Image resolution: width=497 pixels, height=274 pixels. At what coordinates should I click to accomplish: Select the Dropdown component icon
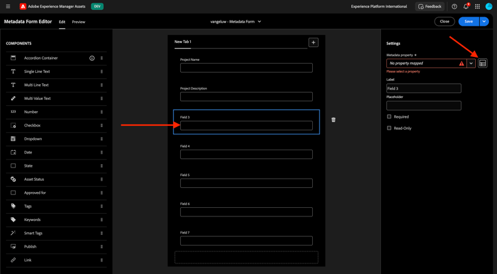click(13, 139)
